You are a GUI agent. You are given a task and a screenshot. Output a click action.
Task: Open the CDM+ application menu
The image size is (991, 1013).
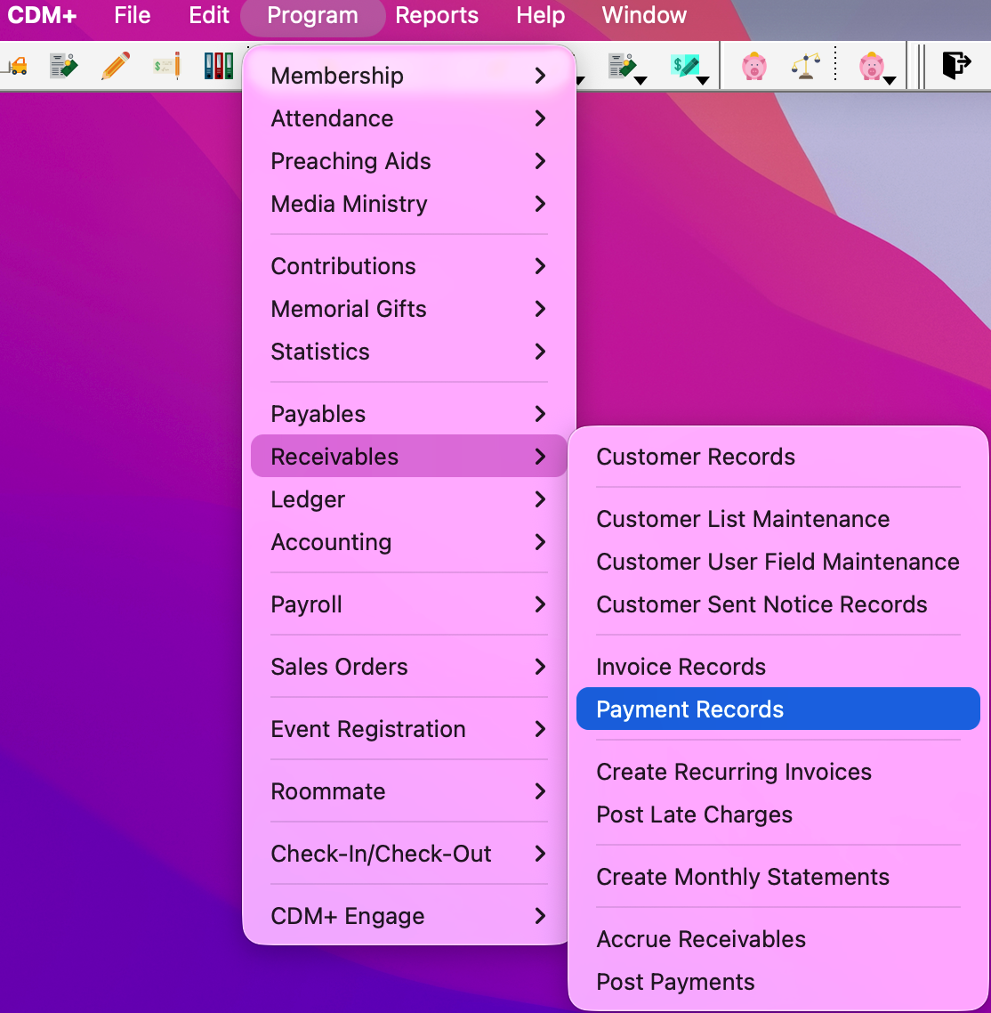42,15
